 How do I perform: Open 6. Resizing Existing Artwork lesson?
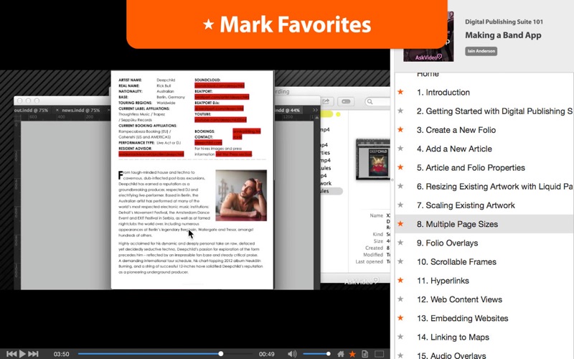pyautogui.click(x=494, y=187)
